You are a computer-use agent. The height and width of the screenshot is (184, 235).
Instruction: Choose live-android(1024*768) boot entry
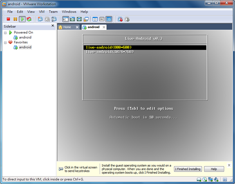145,52
